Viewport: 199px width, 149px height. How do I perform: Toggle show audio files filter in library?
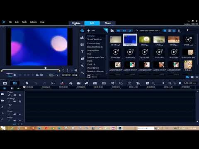coord(130,31)
